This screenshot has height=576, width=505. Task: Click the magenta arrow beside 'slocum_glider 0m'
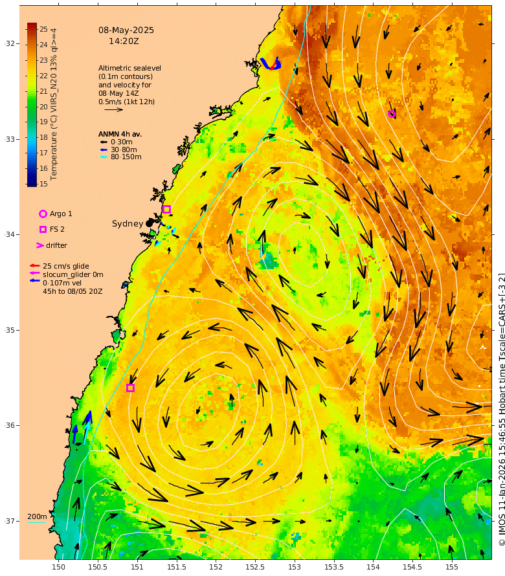coord(34,273)
